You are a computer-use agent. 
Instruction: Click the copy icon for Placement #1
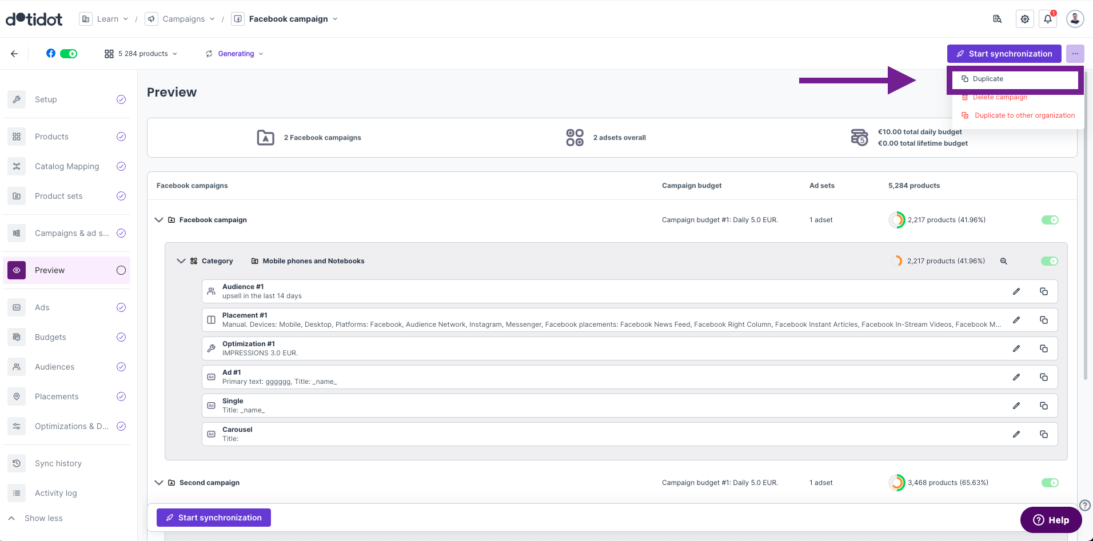point(1043,320)
